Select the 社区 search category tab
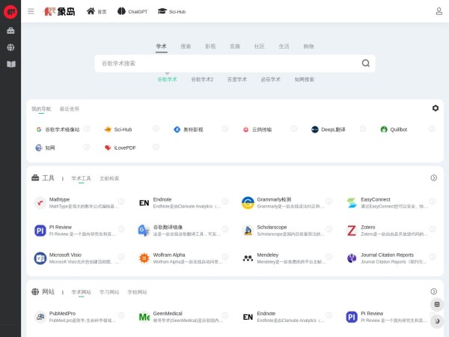Viewport: 449px width, 337px height. (260, 46)
